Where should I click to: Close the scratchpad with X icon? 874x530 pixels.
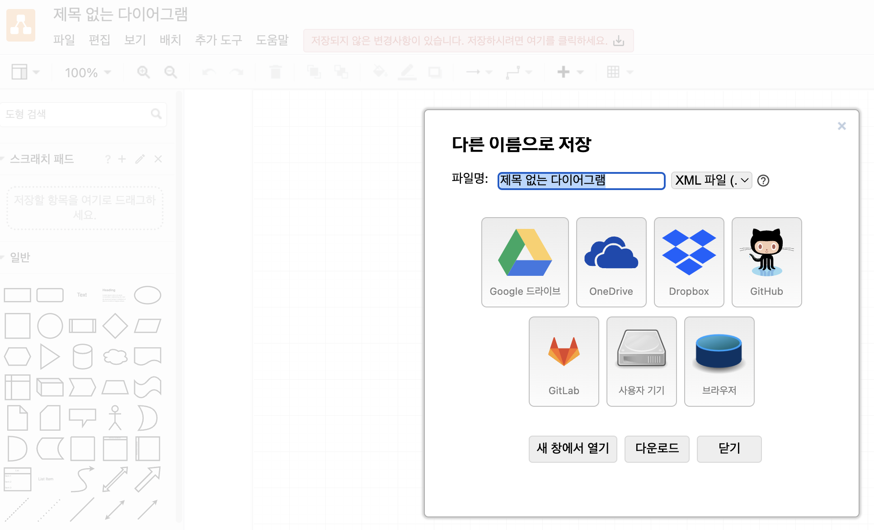coord(158,159)
